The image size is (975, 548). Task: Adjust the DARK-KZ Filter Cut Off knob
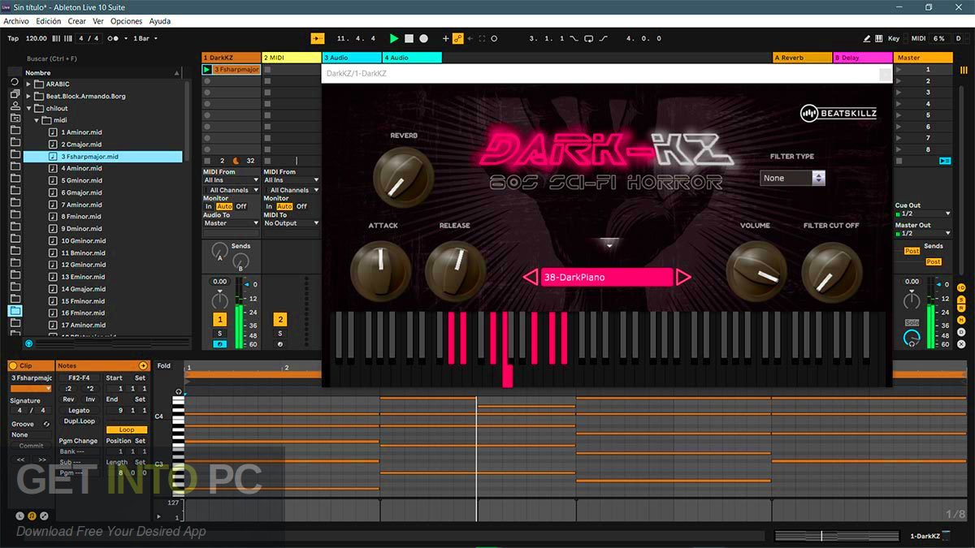[x=832, y=271]
